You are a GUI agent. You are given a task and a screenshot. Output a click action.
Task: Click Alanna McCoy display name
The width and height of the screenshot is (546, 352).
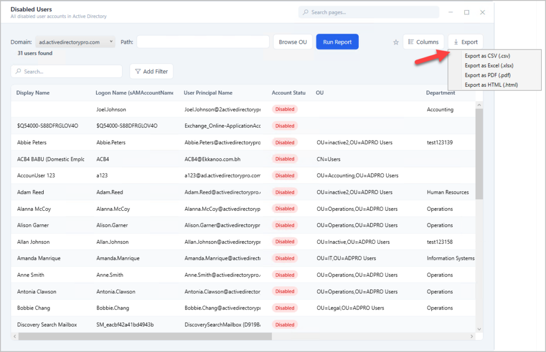tap(34, 209)
